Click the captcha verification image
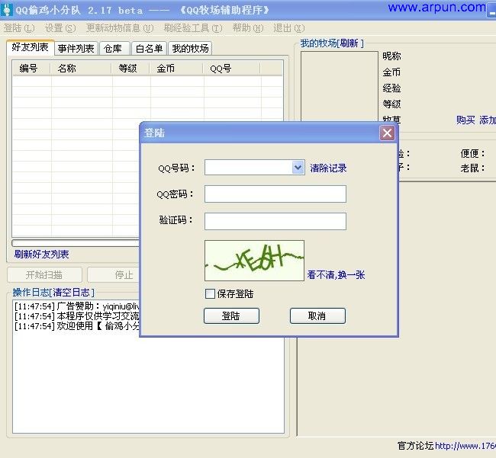 coord(254,261)
